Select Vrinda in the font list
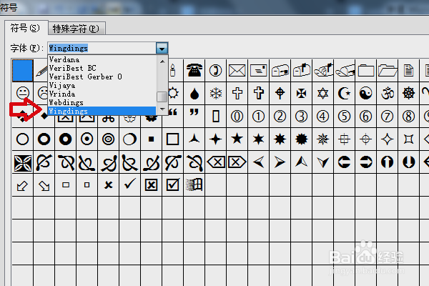 [61, 94]
